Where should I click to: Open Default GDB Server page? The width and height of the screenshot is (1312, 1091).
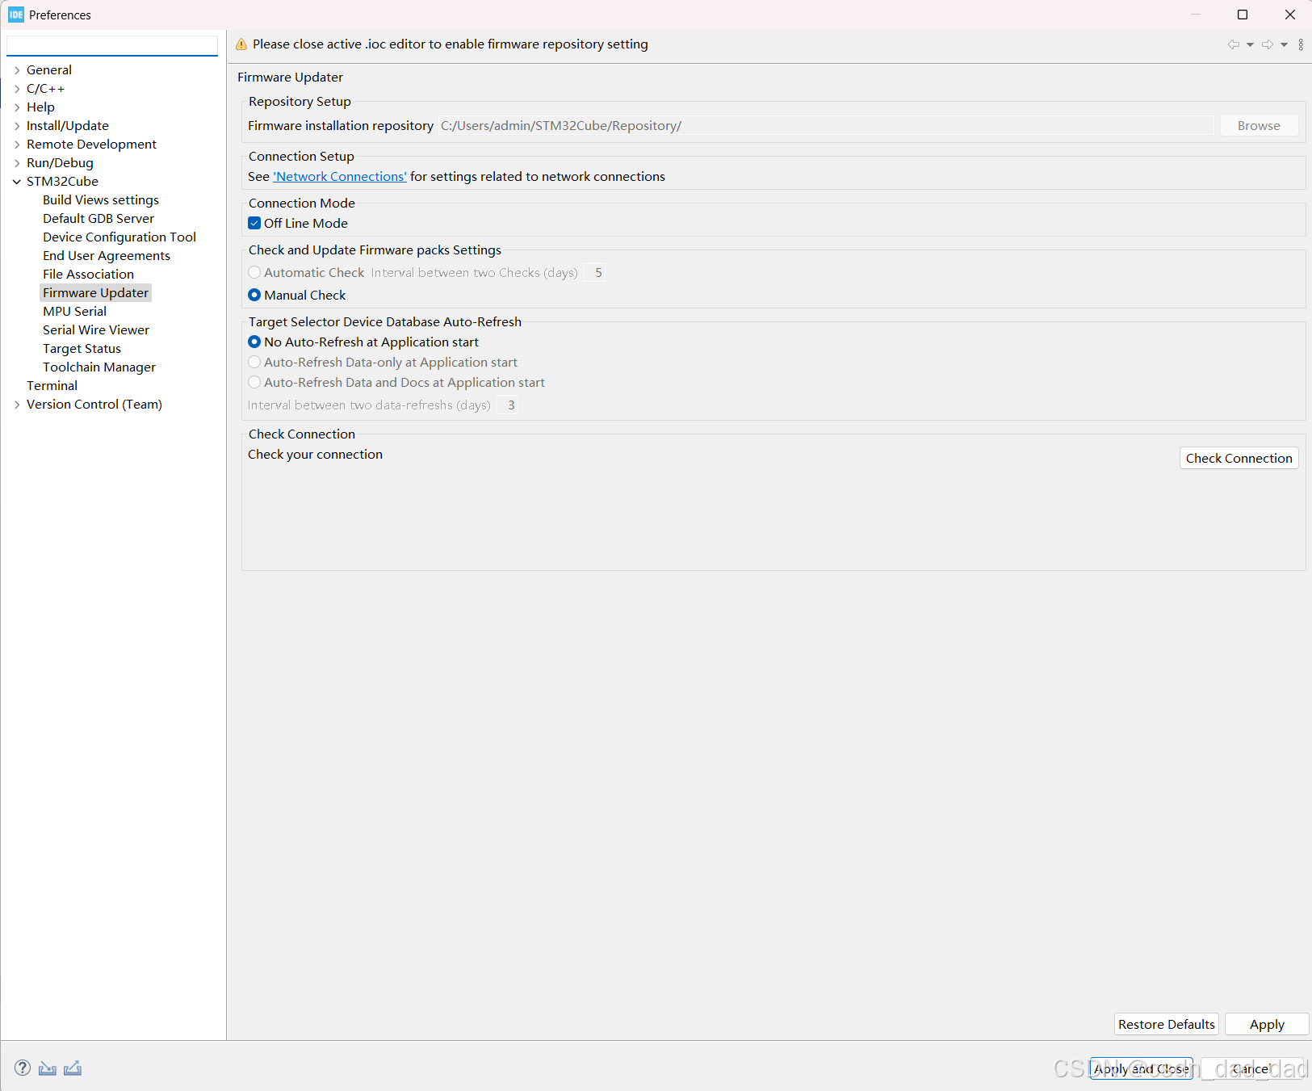[x=99, y=218]
